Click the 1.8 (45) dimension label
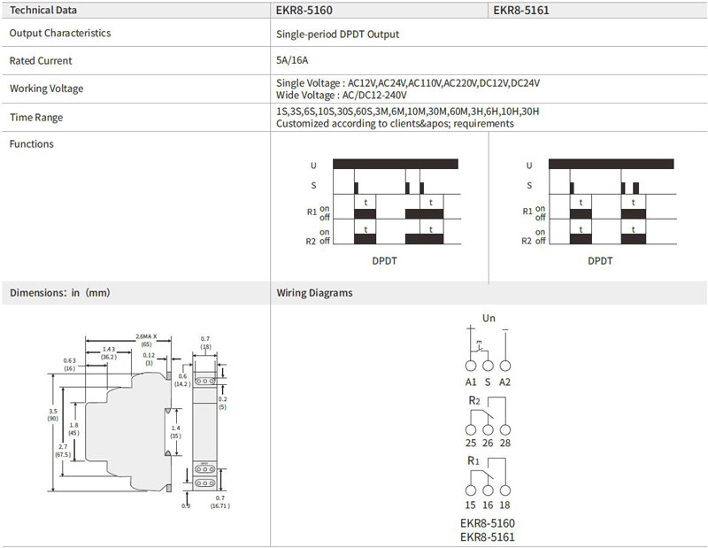The height and width of the screenshot is (548, 708). pyautogui.click(x=73, y=428)
